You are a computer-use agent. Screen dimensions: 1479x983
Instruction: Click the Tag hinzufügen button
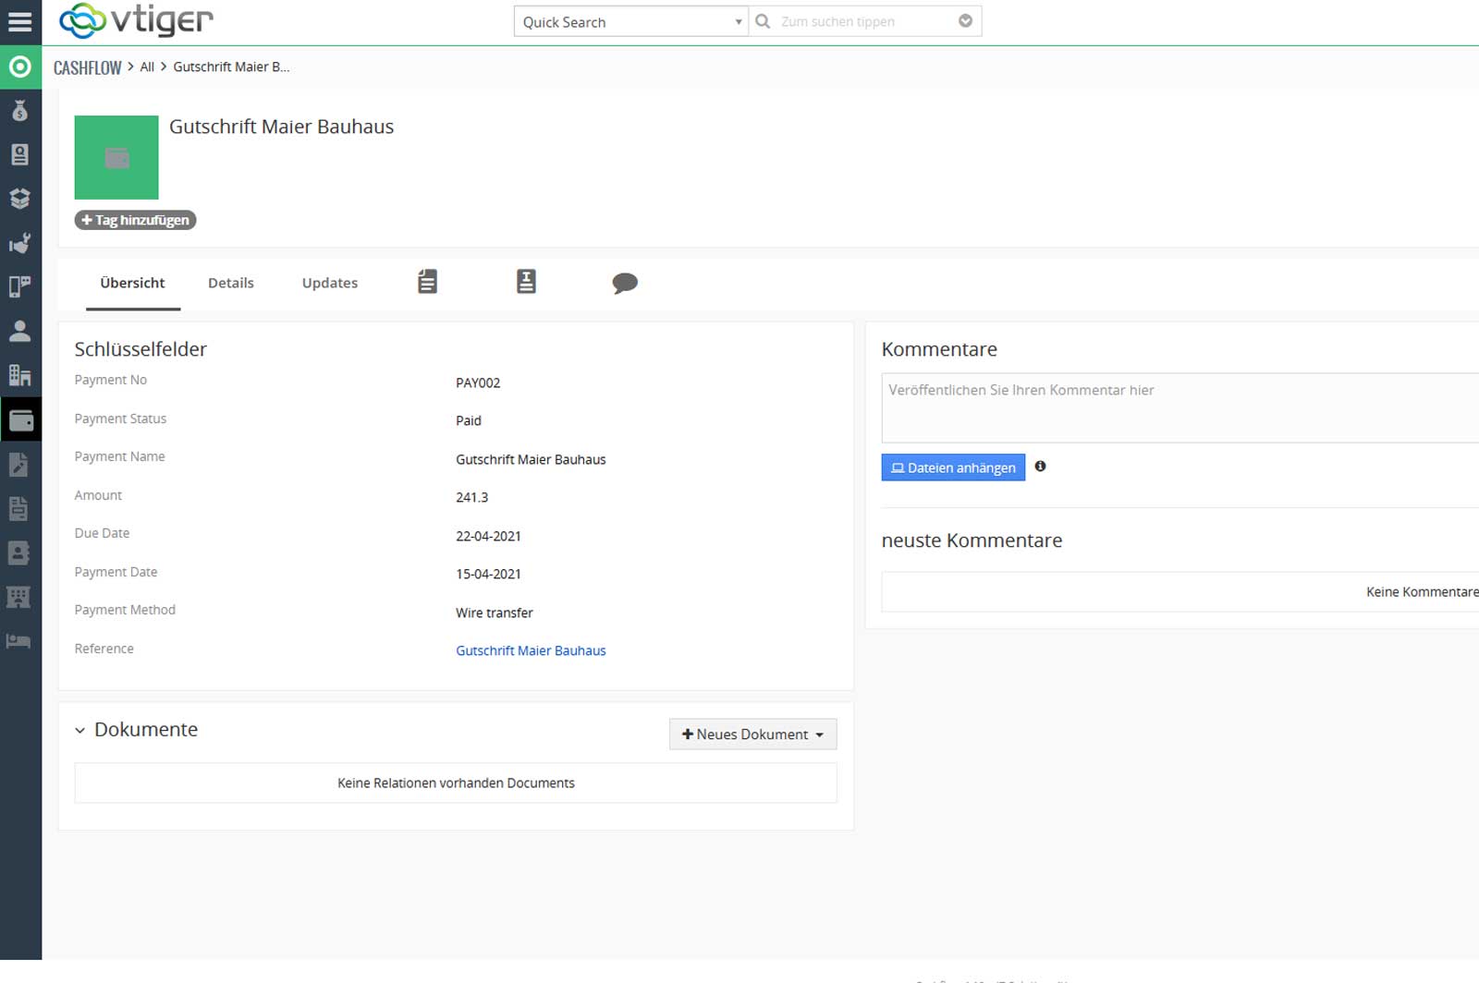coord(136,220)
